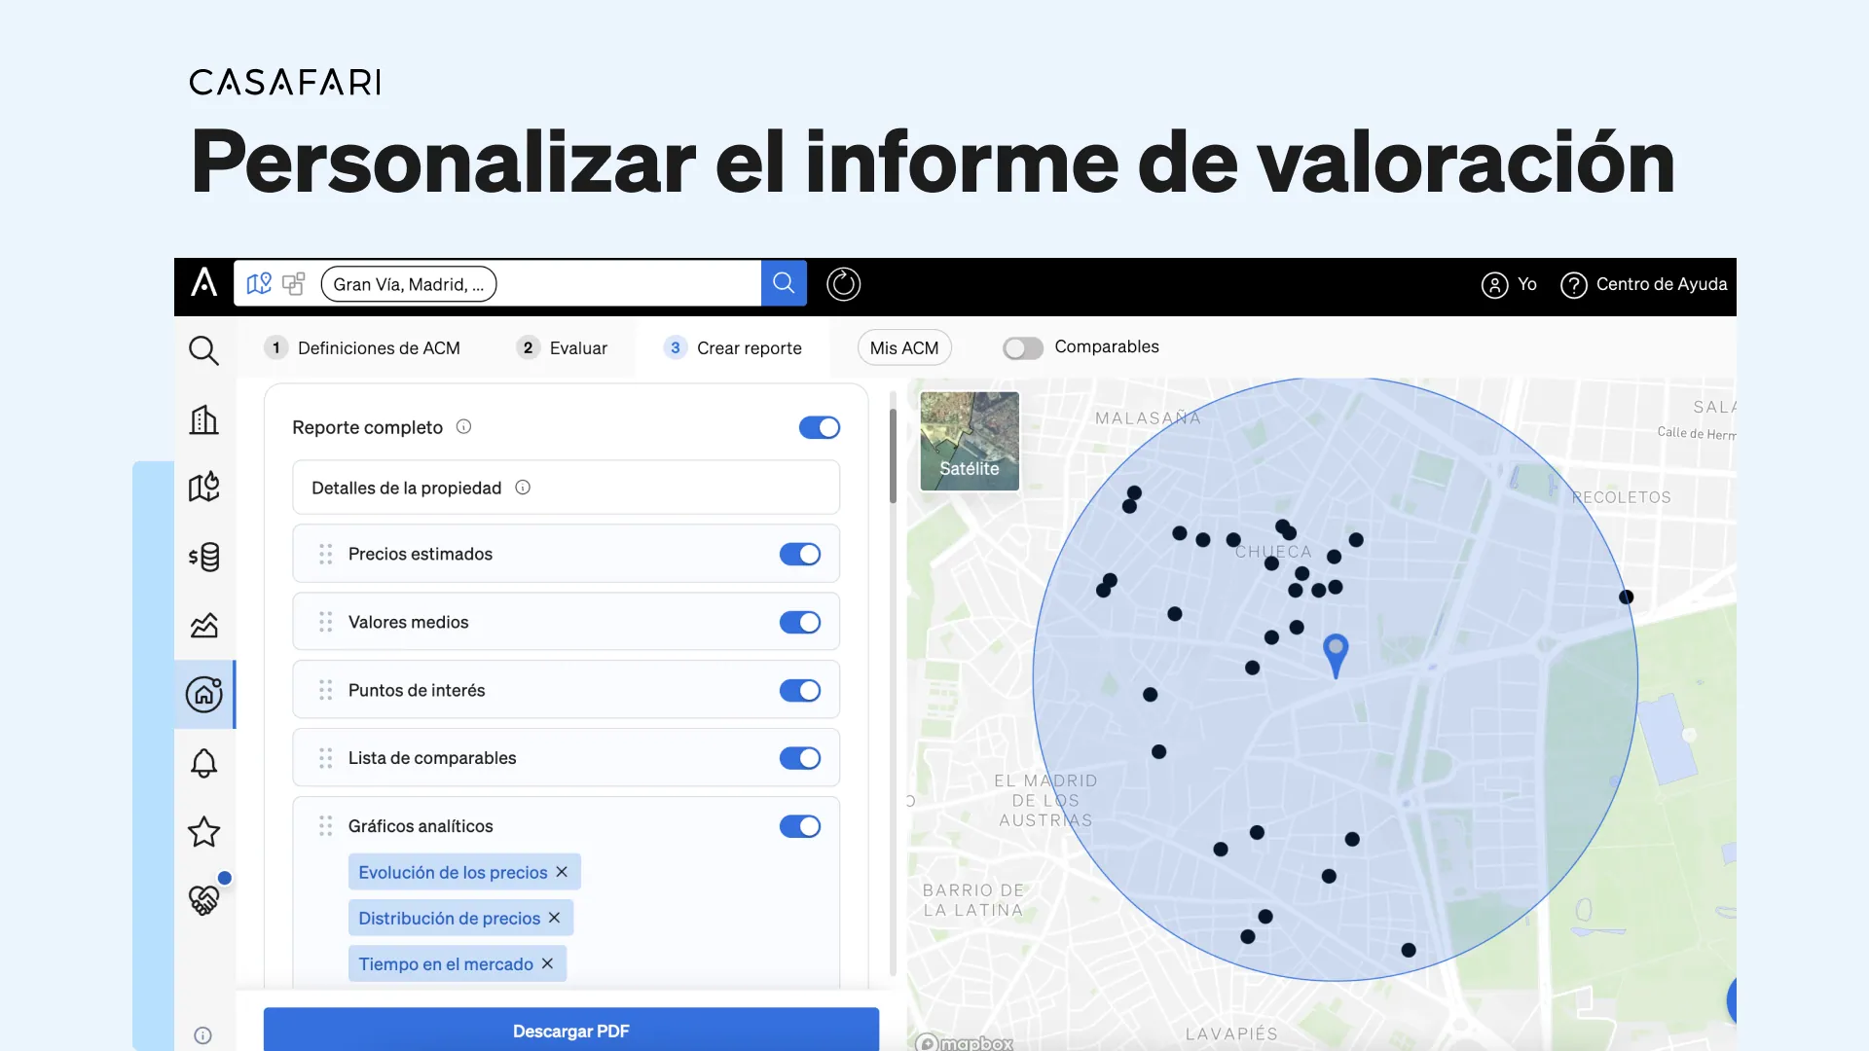The image size is (1869, 1051).
Task: Open Mis ACM
Action: tap(904, 347)
